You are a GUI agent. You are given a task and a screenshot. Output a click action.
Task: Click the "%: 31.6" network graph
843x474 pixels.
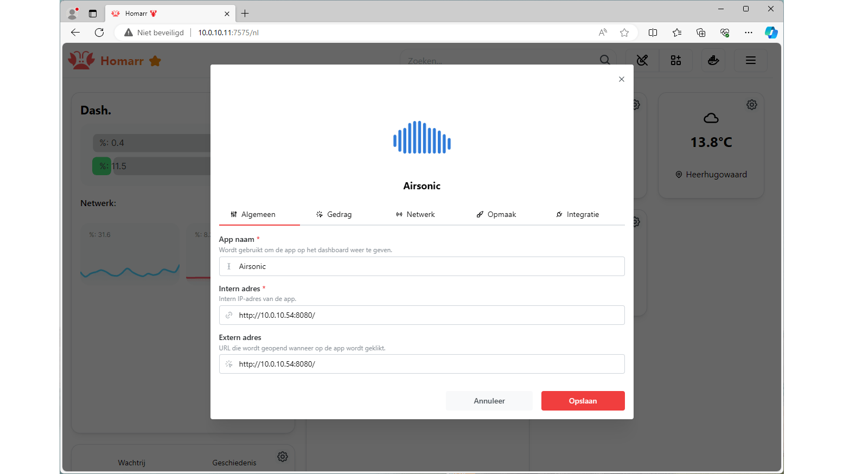coord(130,253)
